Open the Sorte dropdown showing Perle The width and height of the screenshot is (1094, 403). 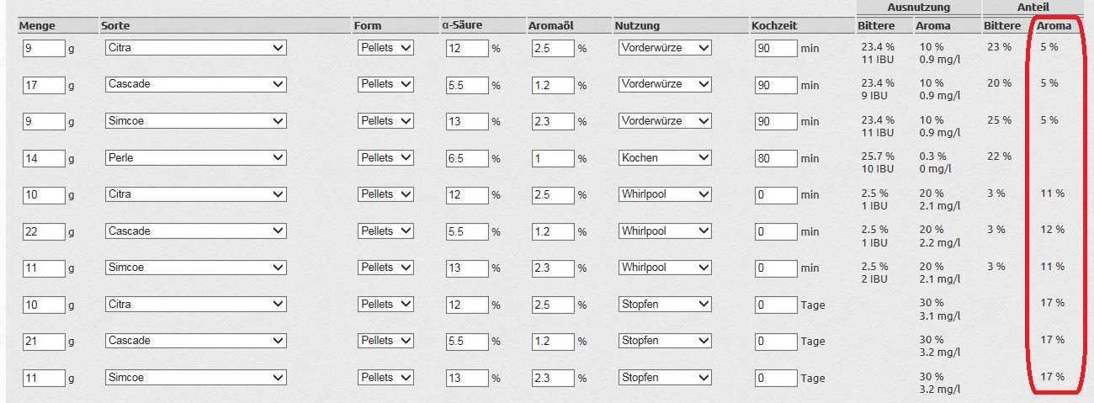tap(195, 157)
